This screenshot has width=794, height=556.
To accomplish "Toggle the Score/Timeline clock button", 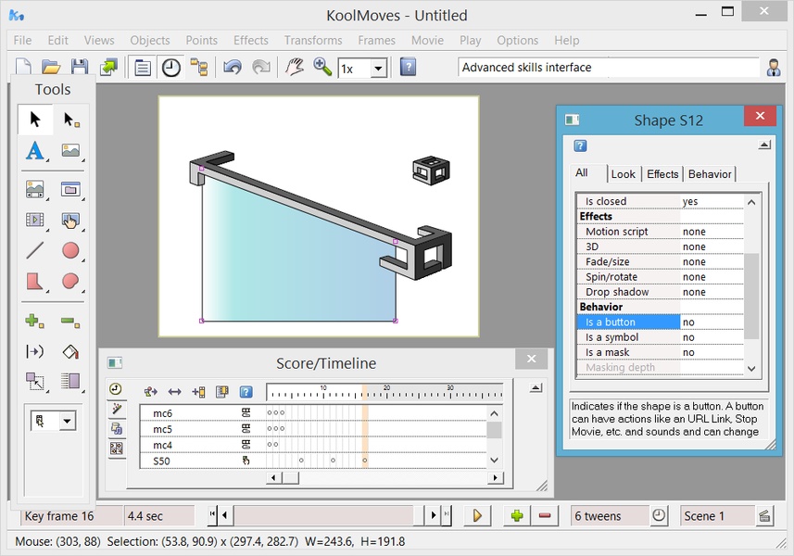I will tap(171, 68).
